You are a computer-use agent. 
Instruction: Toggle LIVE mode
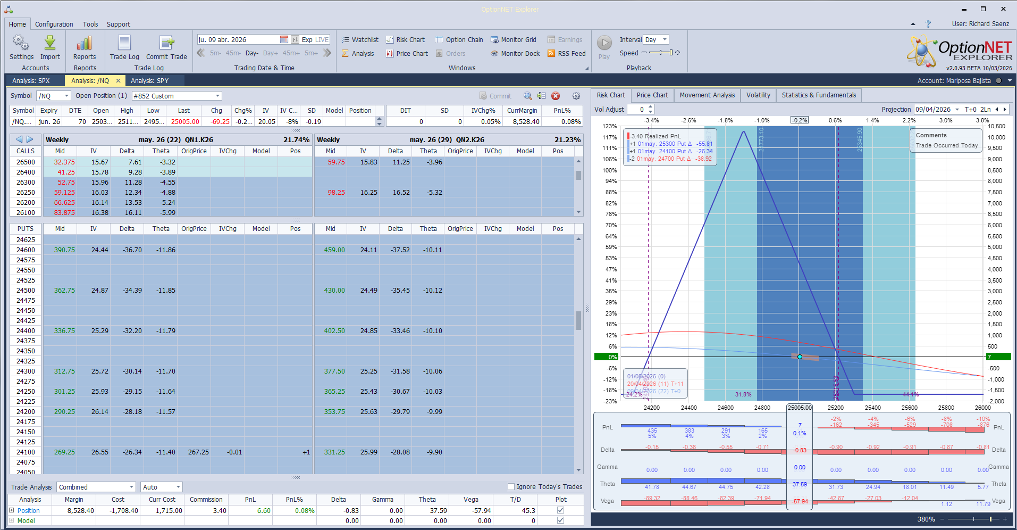click(x=322, y=39)
